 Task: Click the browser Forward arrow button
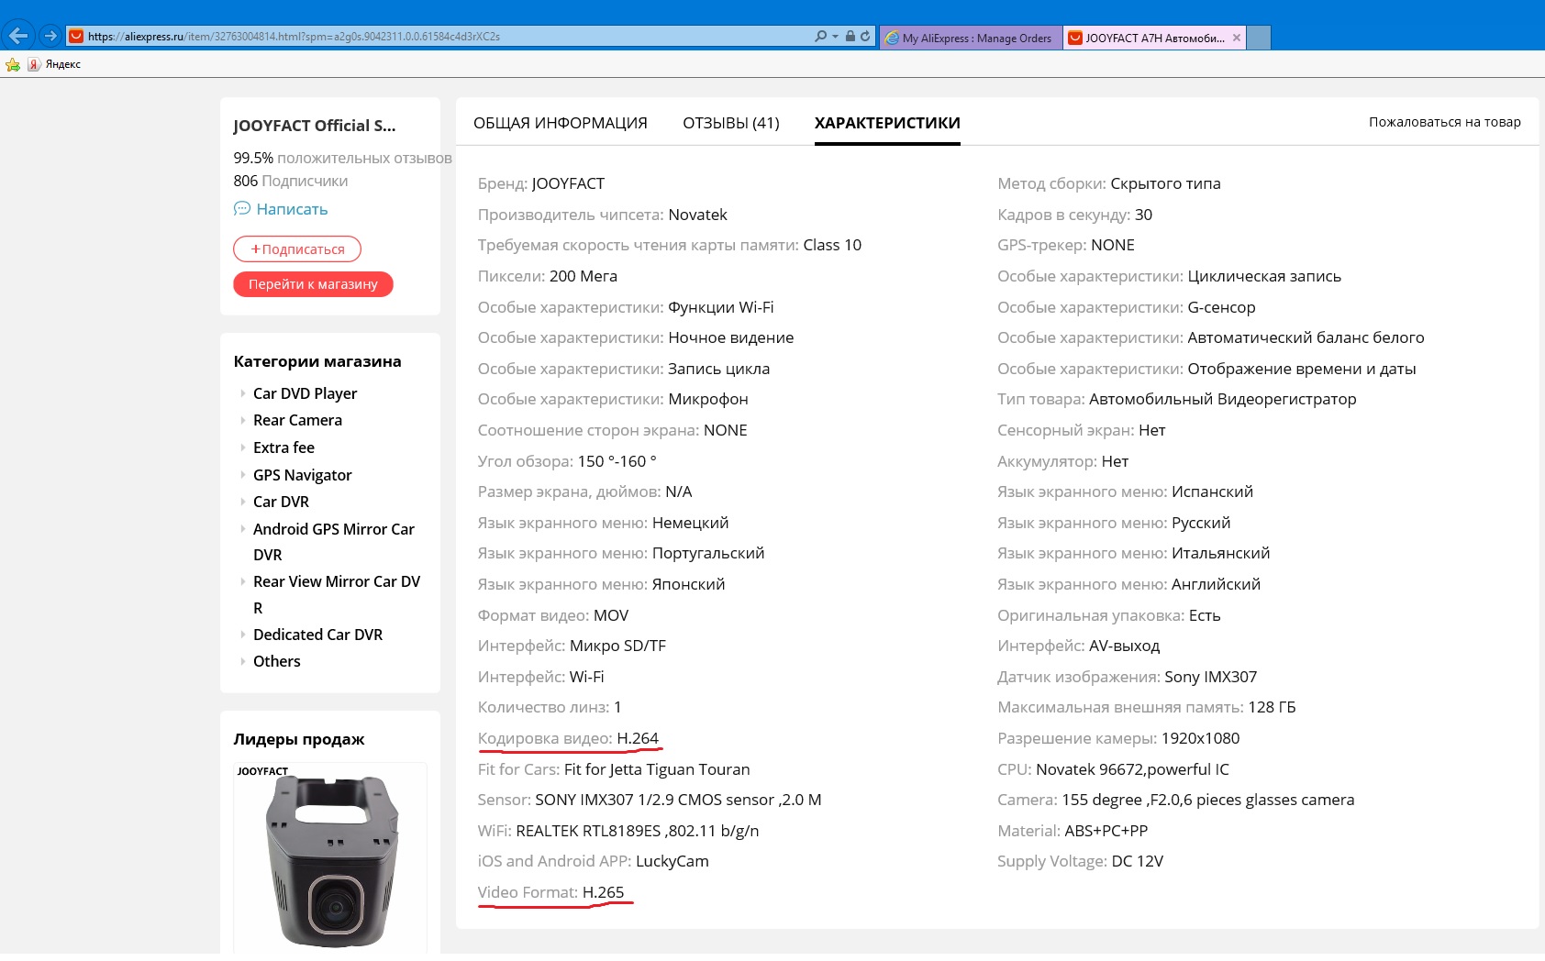(50, 36)
